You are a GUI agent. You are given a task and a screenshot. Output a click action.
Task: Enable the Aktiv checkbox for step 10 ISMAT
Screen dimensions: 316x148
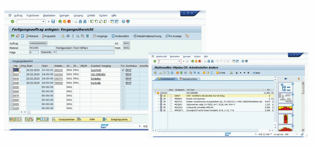click(x=171, y=96)
